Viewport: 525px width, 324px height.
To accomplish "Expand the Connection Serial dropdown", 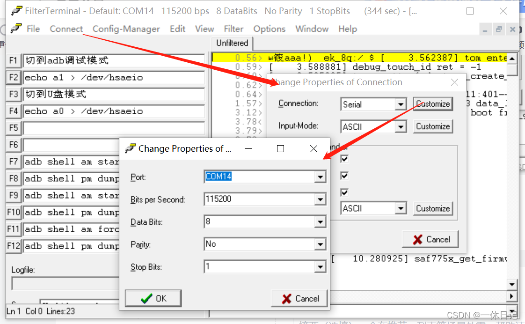I will tap(401, 104).
